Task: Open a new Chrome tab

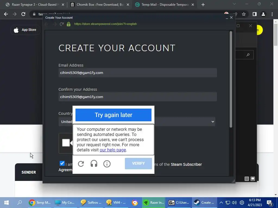Action: (x=203, y=5)
